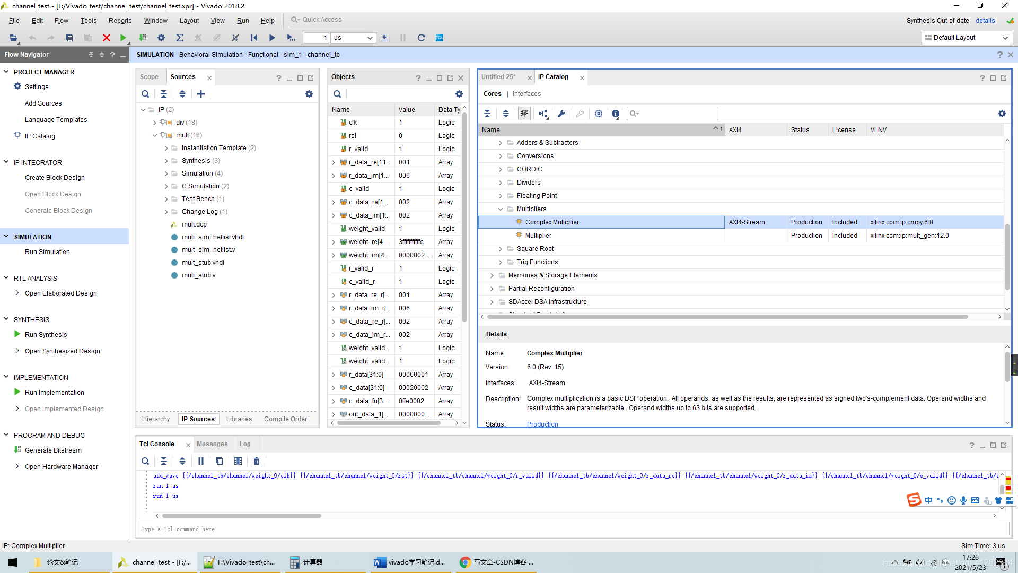Click the Run All play button
Image resolution: width=1018 pixels, height=573 pixels.
pos(272,38)
